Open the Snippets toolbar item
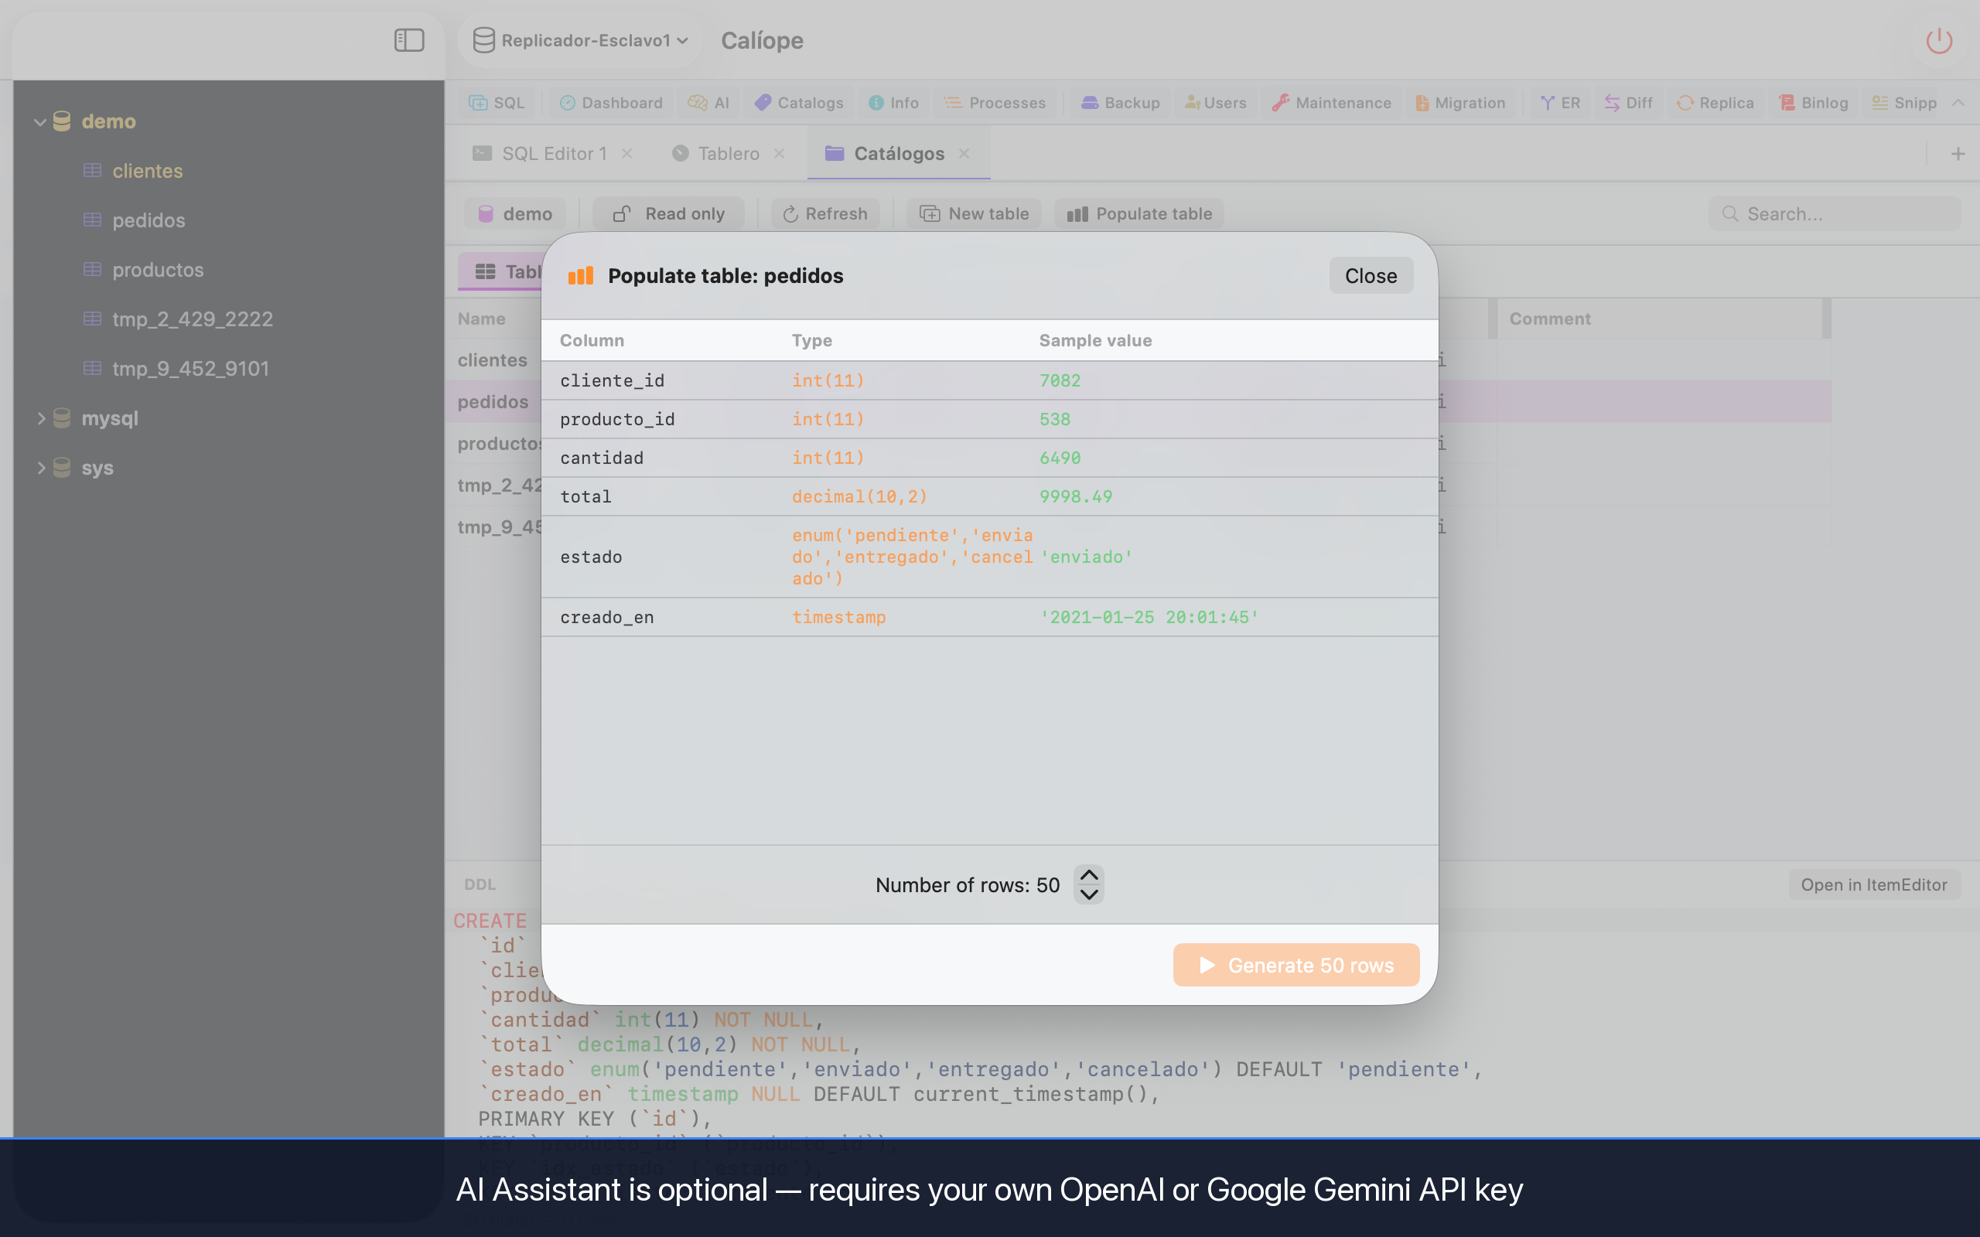Viewport: 1980px width, 1237px height. (1904, 102)
